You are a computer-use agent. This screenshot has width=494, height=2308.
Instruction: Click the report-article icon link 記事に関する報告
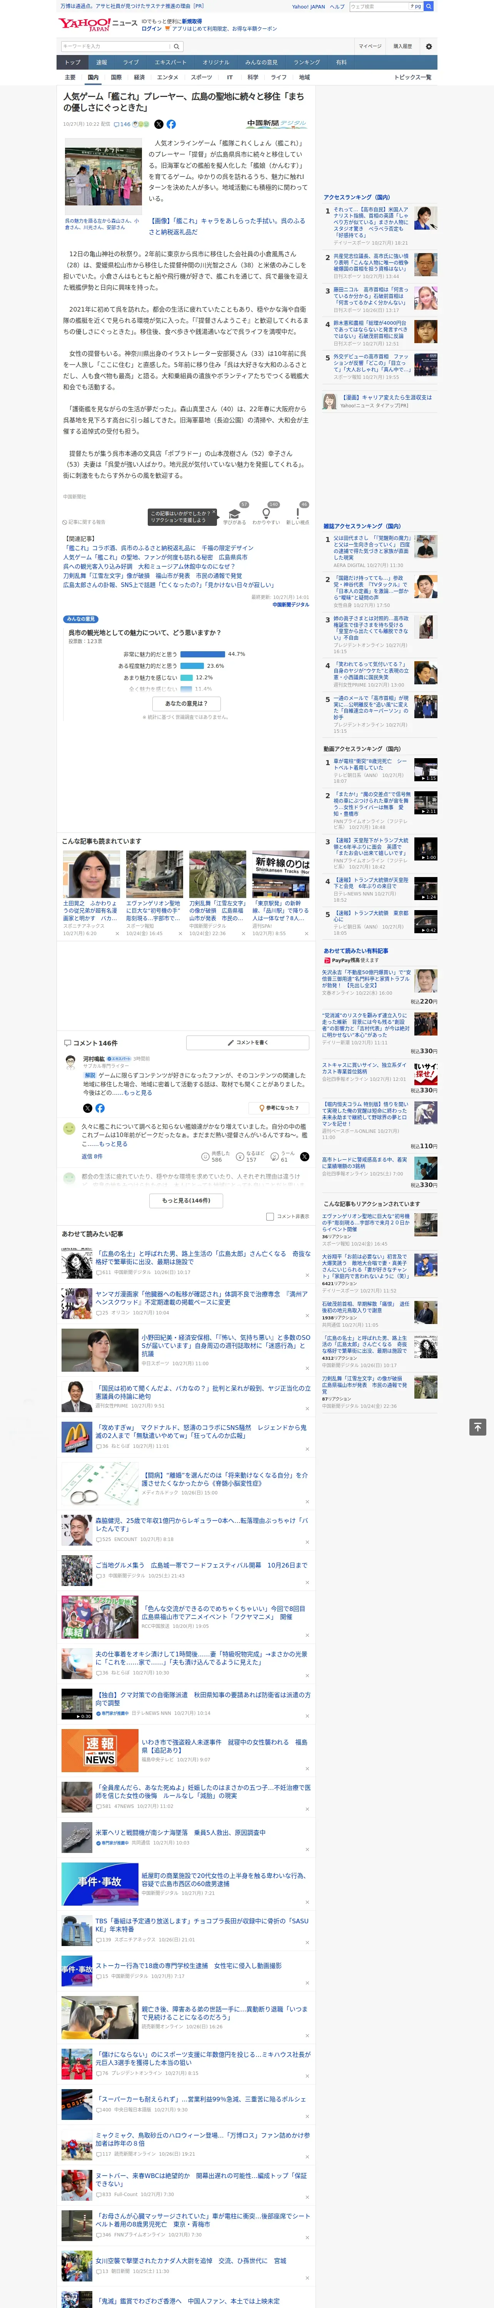(84, 522)
